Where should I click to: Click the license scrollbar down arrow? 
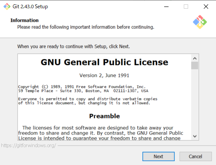pos(195,136)
